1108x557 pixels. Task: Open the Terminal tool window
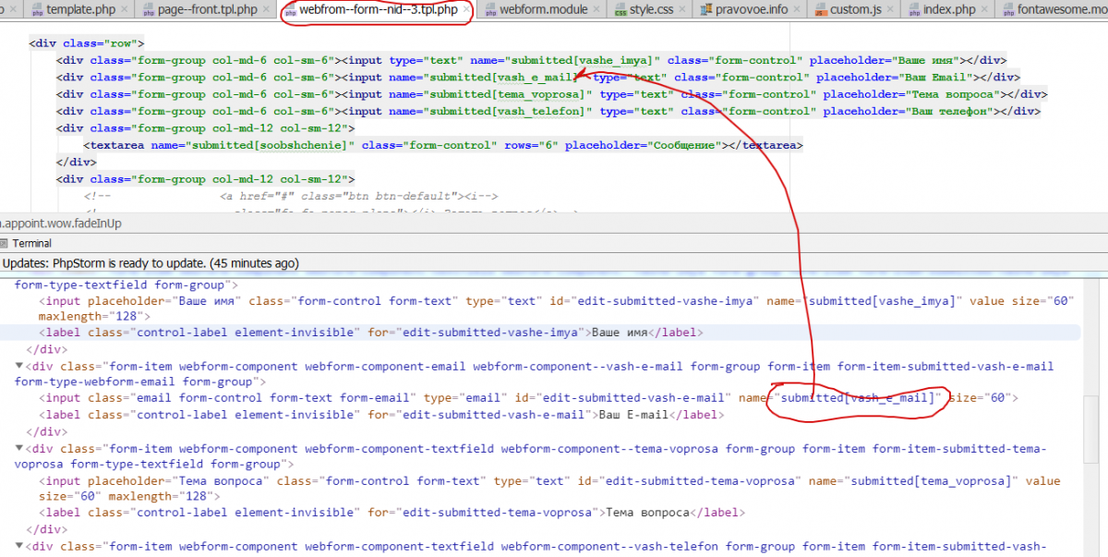point(31,243)
